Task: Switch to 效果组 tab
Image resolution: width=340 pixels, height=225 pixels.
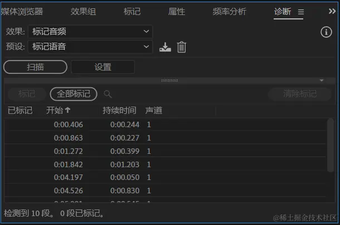Action: (83, 12)
